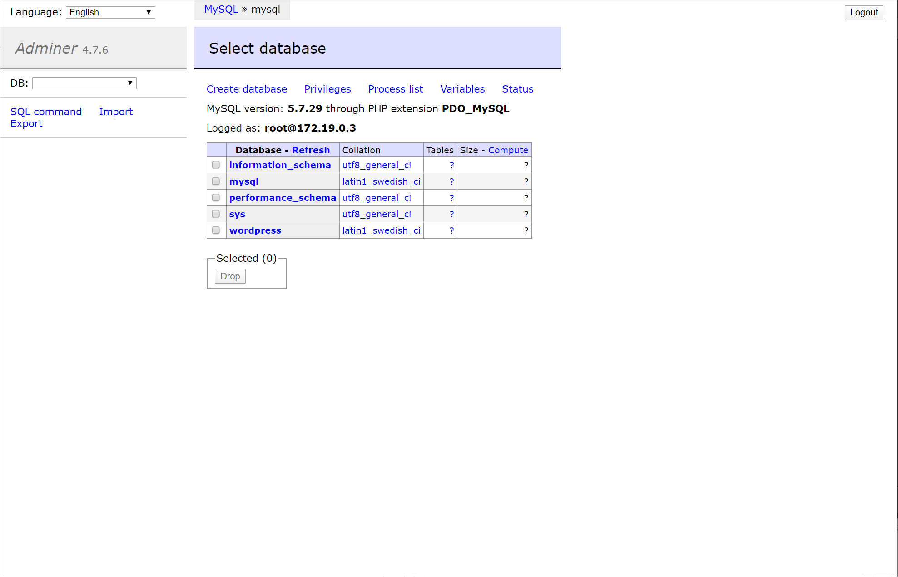The width and height of the screenshot is (898, 577).
Task: Open Variables page
Action: pos(462,89)
